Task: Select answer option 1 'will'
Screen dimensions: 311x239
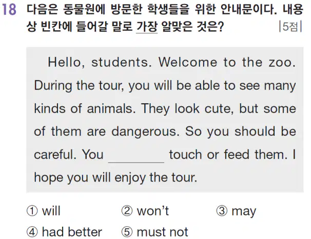Action: [43, 211]
